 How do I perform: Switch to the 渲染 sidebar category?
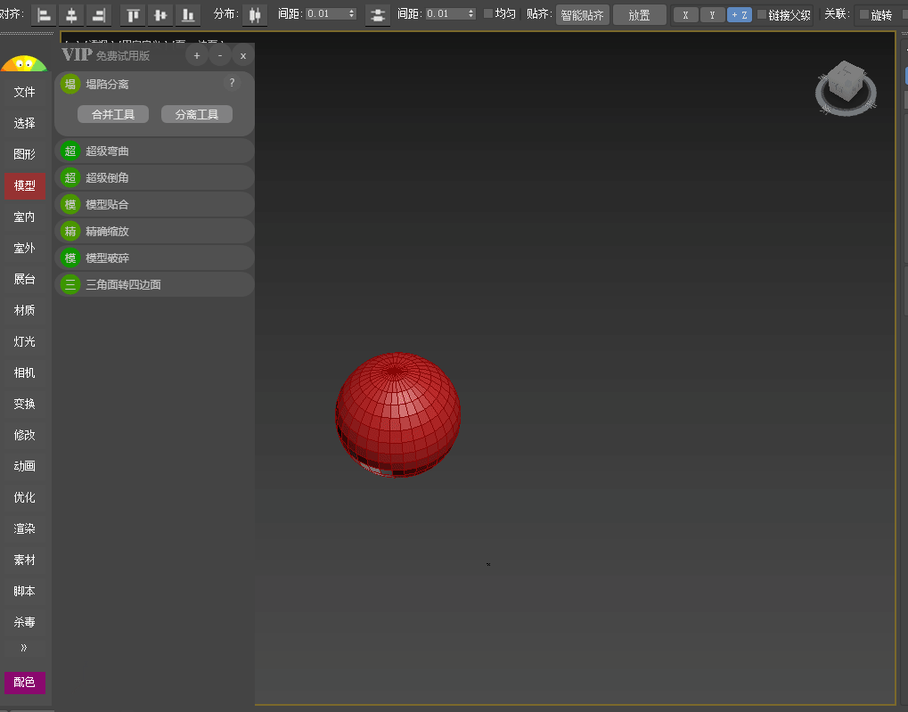pos(25,528)
